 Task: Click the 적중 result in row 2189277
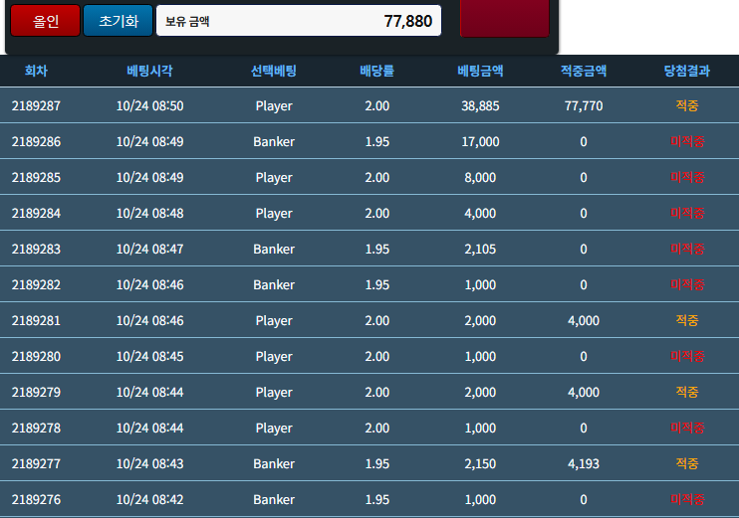[686, 463]
